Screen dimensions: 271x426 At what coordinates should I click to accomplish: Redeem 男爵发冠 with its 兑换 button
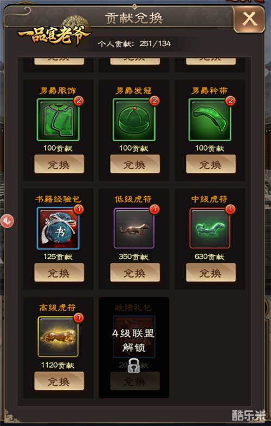point(135,164)
